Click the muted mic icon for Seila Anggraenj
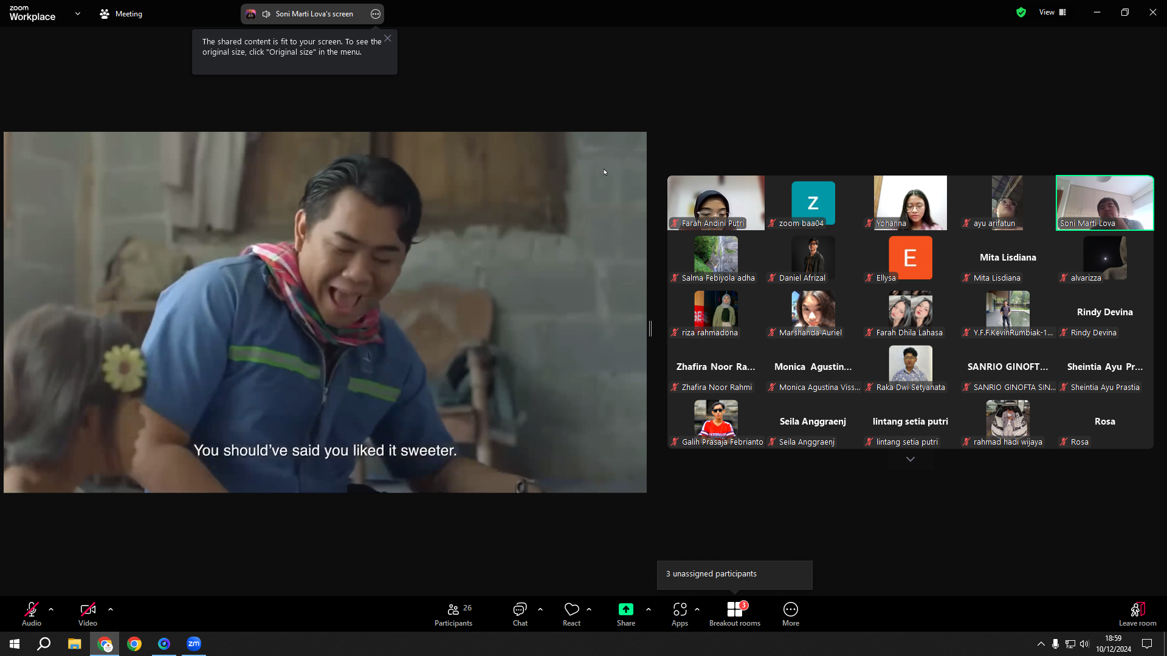This screenshot has height=656, width=1167. (x=772, y=442)
